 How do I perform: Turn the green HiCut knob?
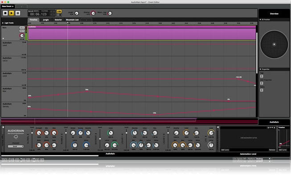[115, 145]
